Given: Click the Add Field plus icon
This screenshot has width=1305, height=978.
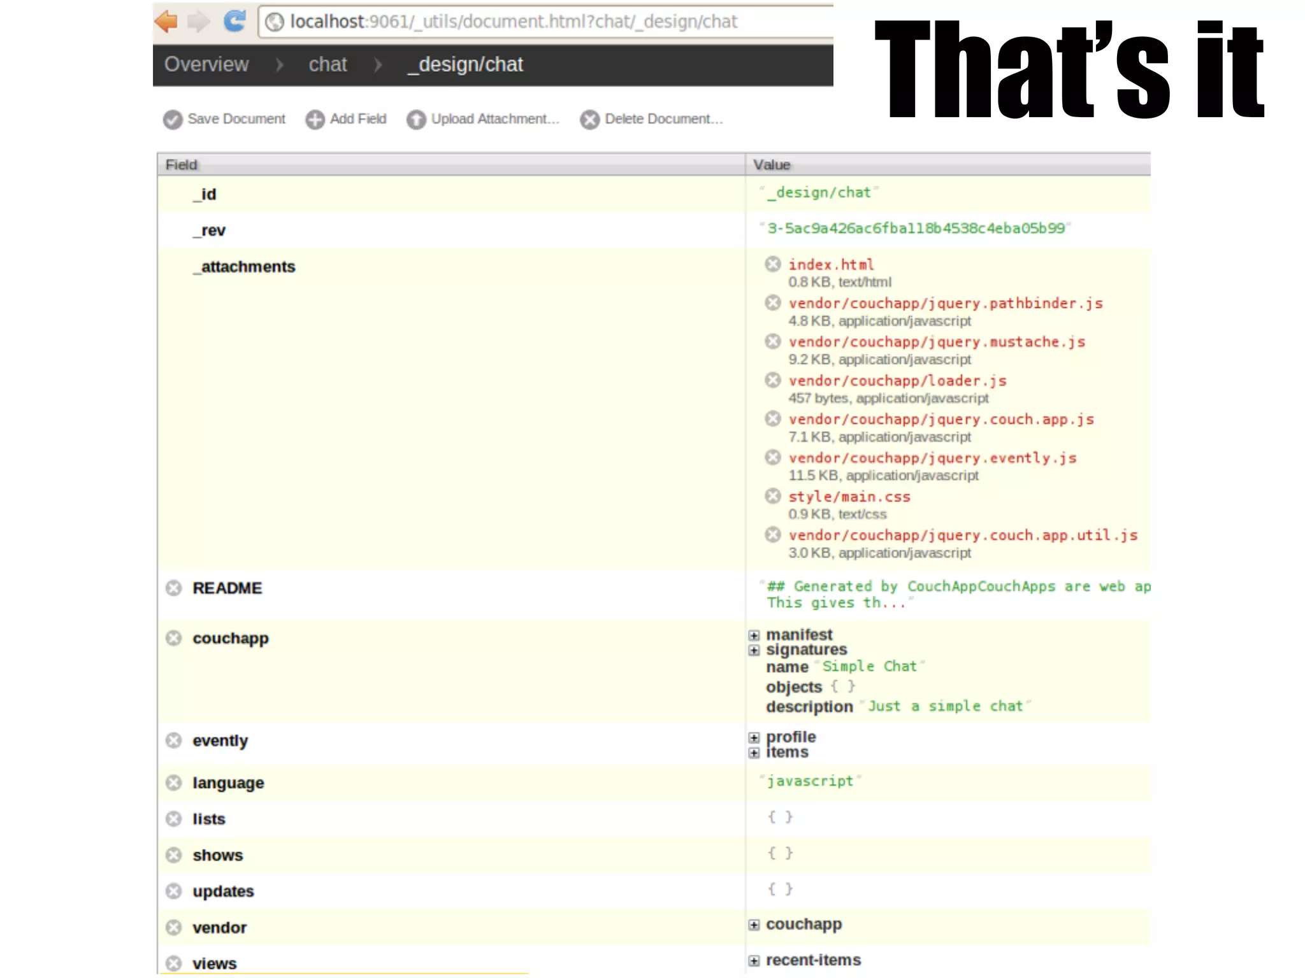Looking at the screenshot, I should pos(315,120).
